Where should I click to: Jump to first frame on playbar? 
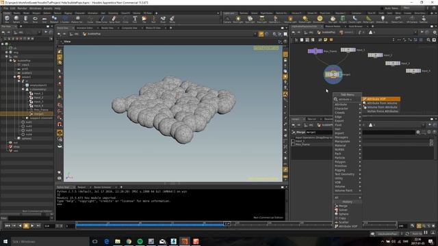click(x=8, y=225)
